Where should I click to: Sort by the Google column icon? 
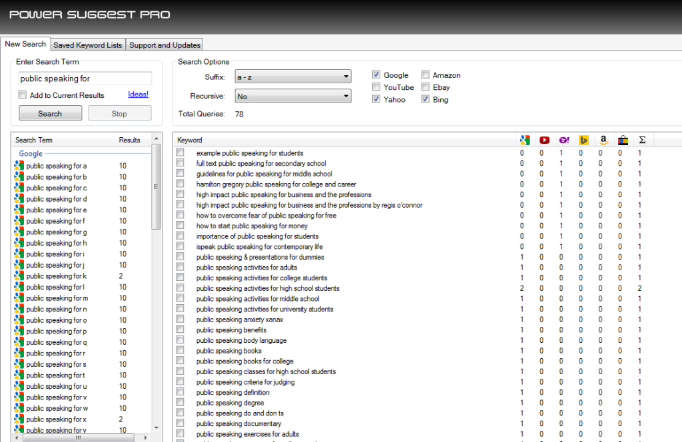click(525, 140)
